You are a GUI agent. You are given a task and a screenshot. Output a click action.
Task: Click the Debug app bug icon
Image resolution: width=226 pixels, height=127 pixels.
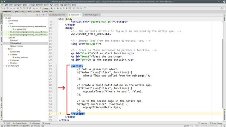[x=58, y=8]
